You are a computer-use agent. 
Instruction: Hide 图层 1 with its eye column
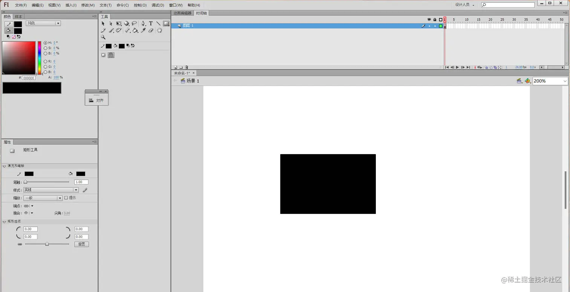pos(429,26)
